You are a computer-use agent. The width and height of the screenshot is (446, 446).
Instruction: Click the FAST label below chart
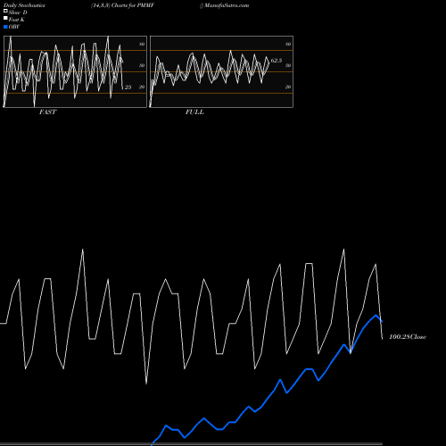pyautogui.click(x=48, y=112)
